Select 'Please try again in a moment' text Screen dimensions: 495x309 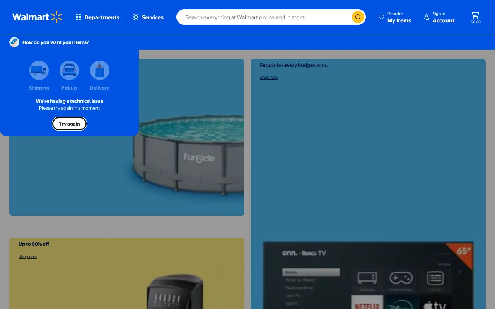70,108
